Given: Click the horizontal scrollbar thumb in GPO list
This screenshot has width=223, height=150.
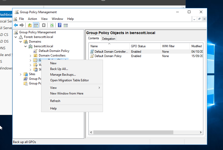Looking at the screenshot, I should pyautogui.click(x=133, y=132).
